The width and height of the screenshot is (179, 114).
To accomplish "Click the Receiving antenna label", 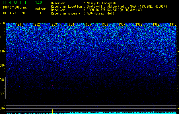I will click(65, 13).
